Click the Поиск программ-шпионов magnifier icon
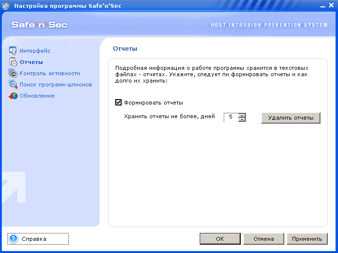This screenshot has width=338, height=253. [x=13, y=84]
